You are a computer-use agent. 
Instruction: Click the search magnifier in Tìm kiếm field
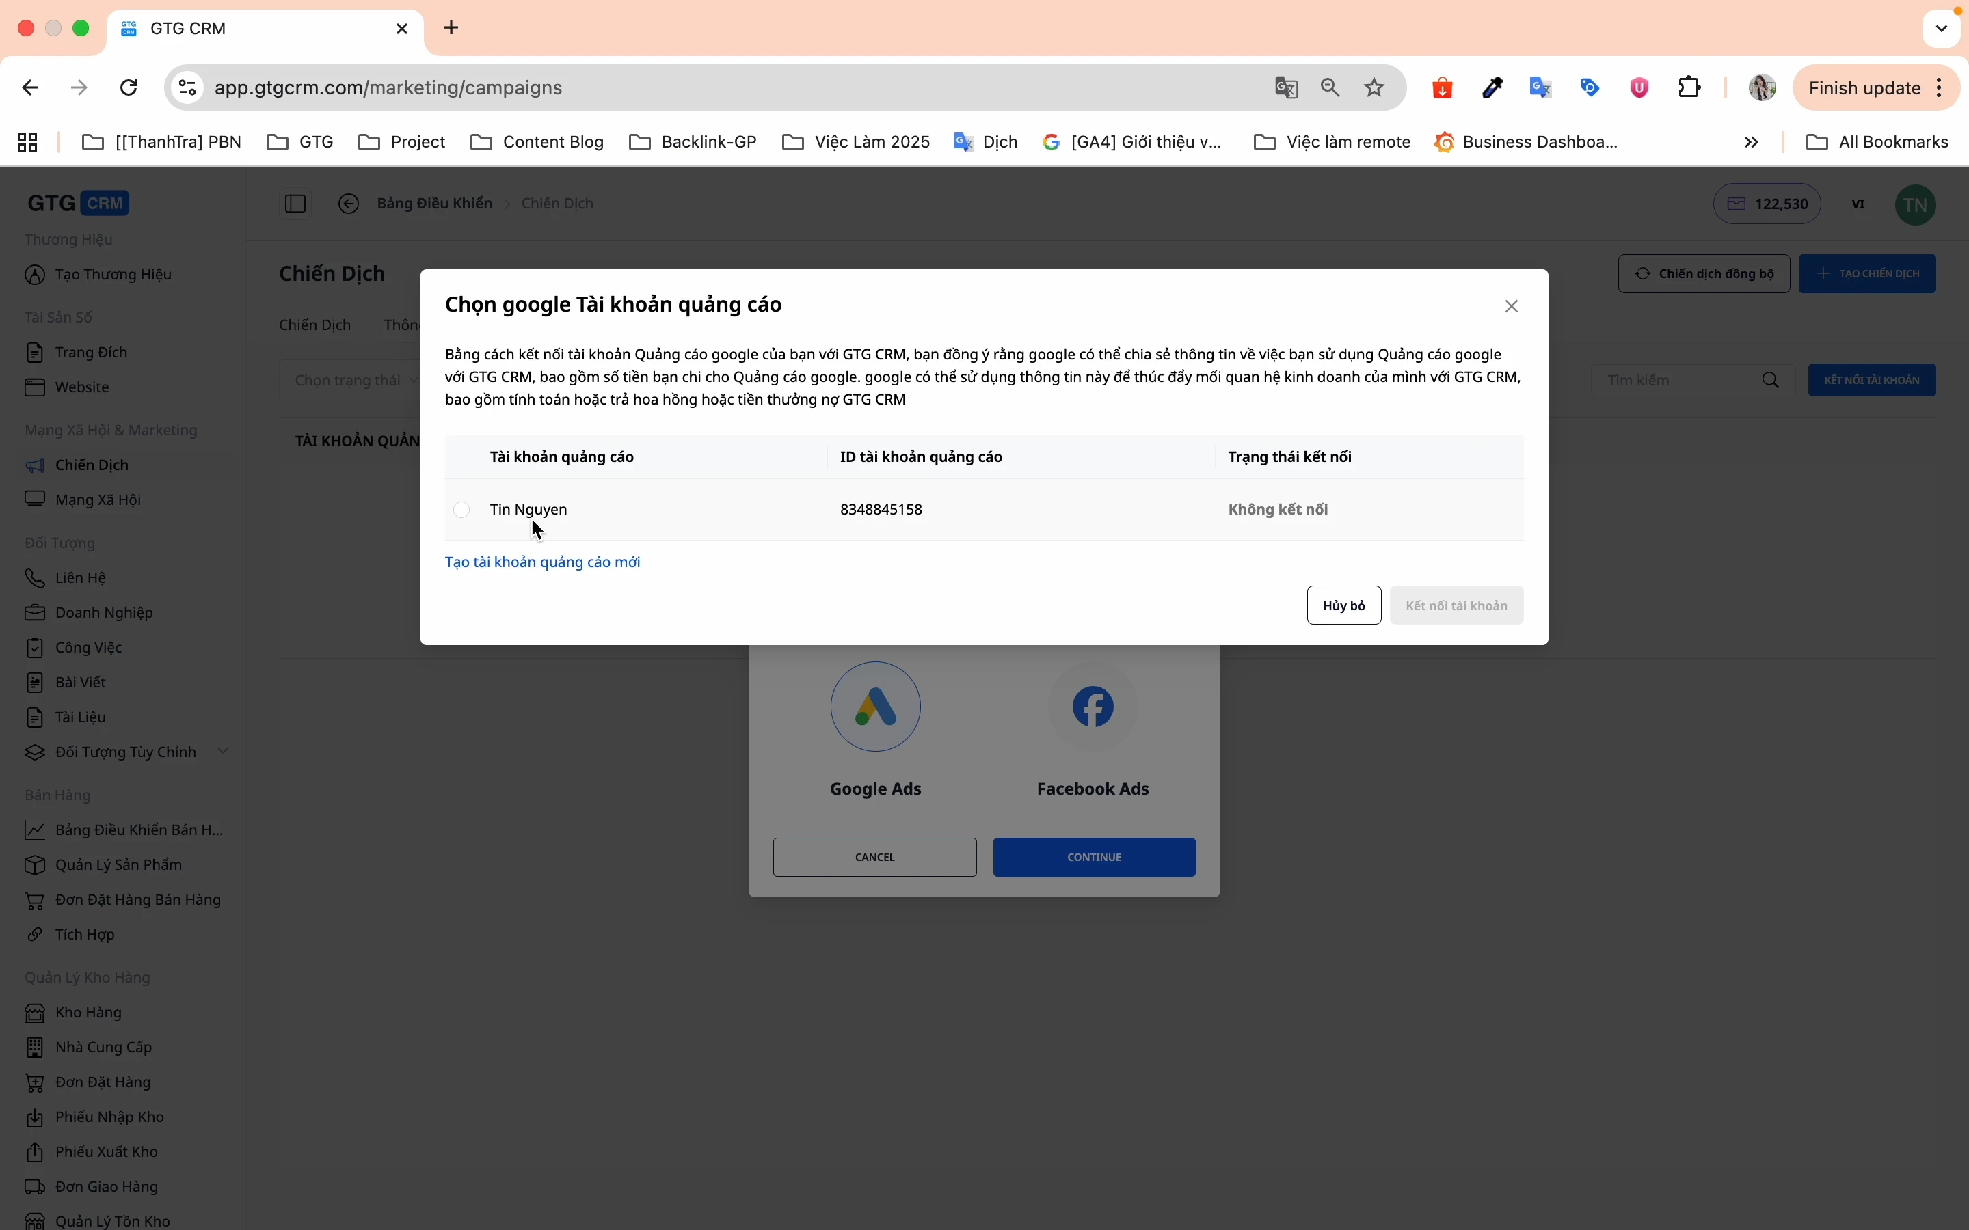(1771, 381)
